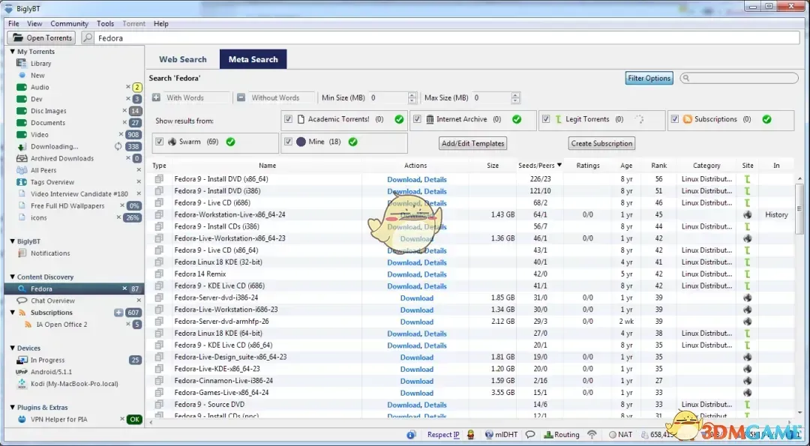Click the Routing status icon
Image resolution: width=810 pixels, height=446 pixels.
coord(547,435)
